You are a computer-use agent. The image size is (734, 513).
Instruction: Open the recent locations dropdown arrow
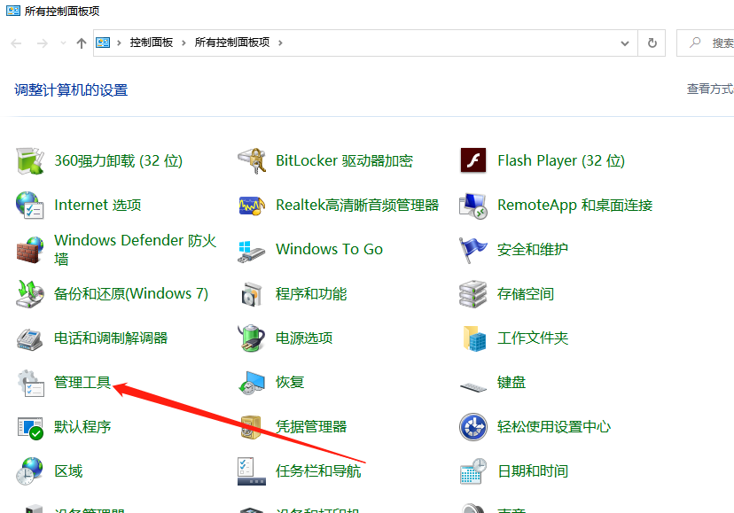(x=63, y=43)
